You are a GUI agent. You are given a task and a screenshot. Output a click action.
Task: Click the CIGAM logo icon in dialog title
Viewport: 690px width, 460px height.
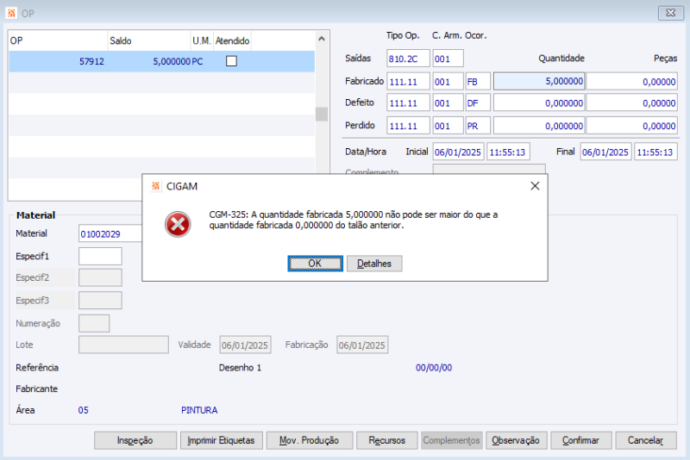(155, 186)
